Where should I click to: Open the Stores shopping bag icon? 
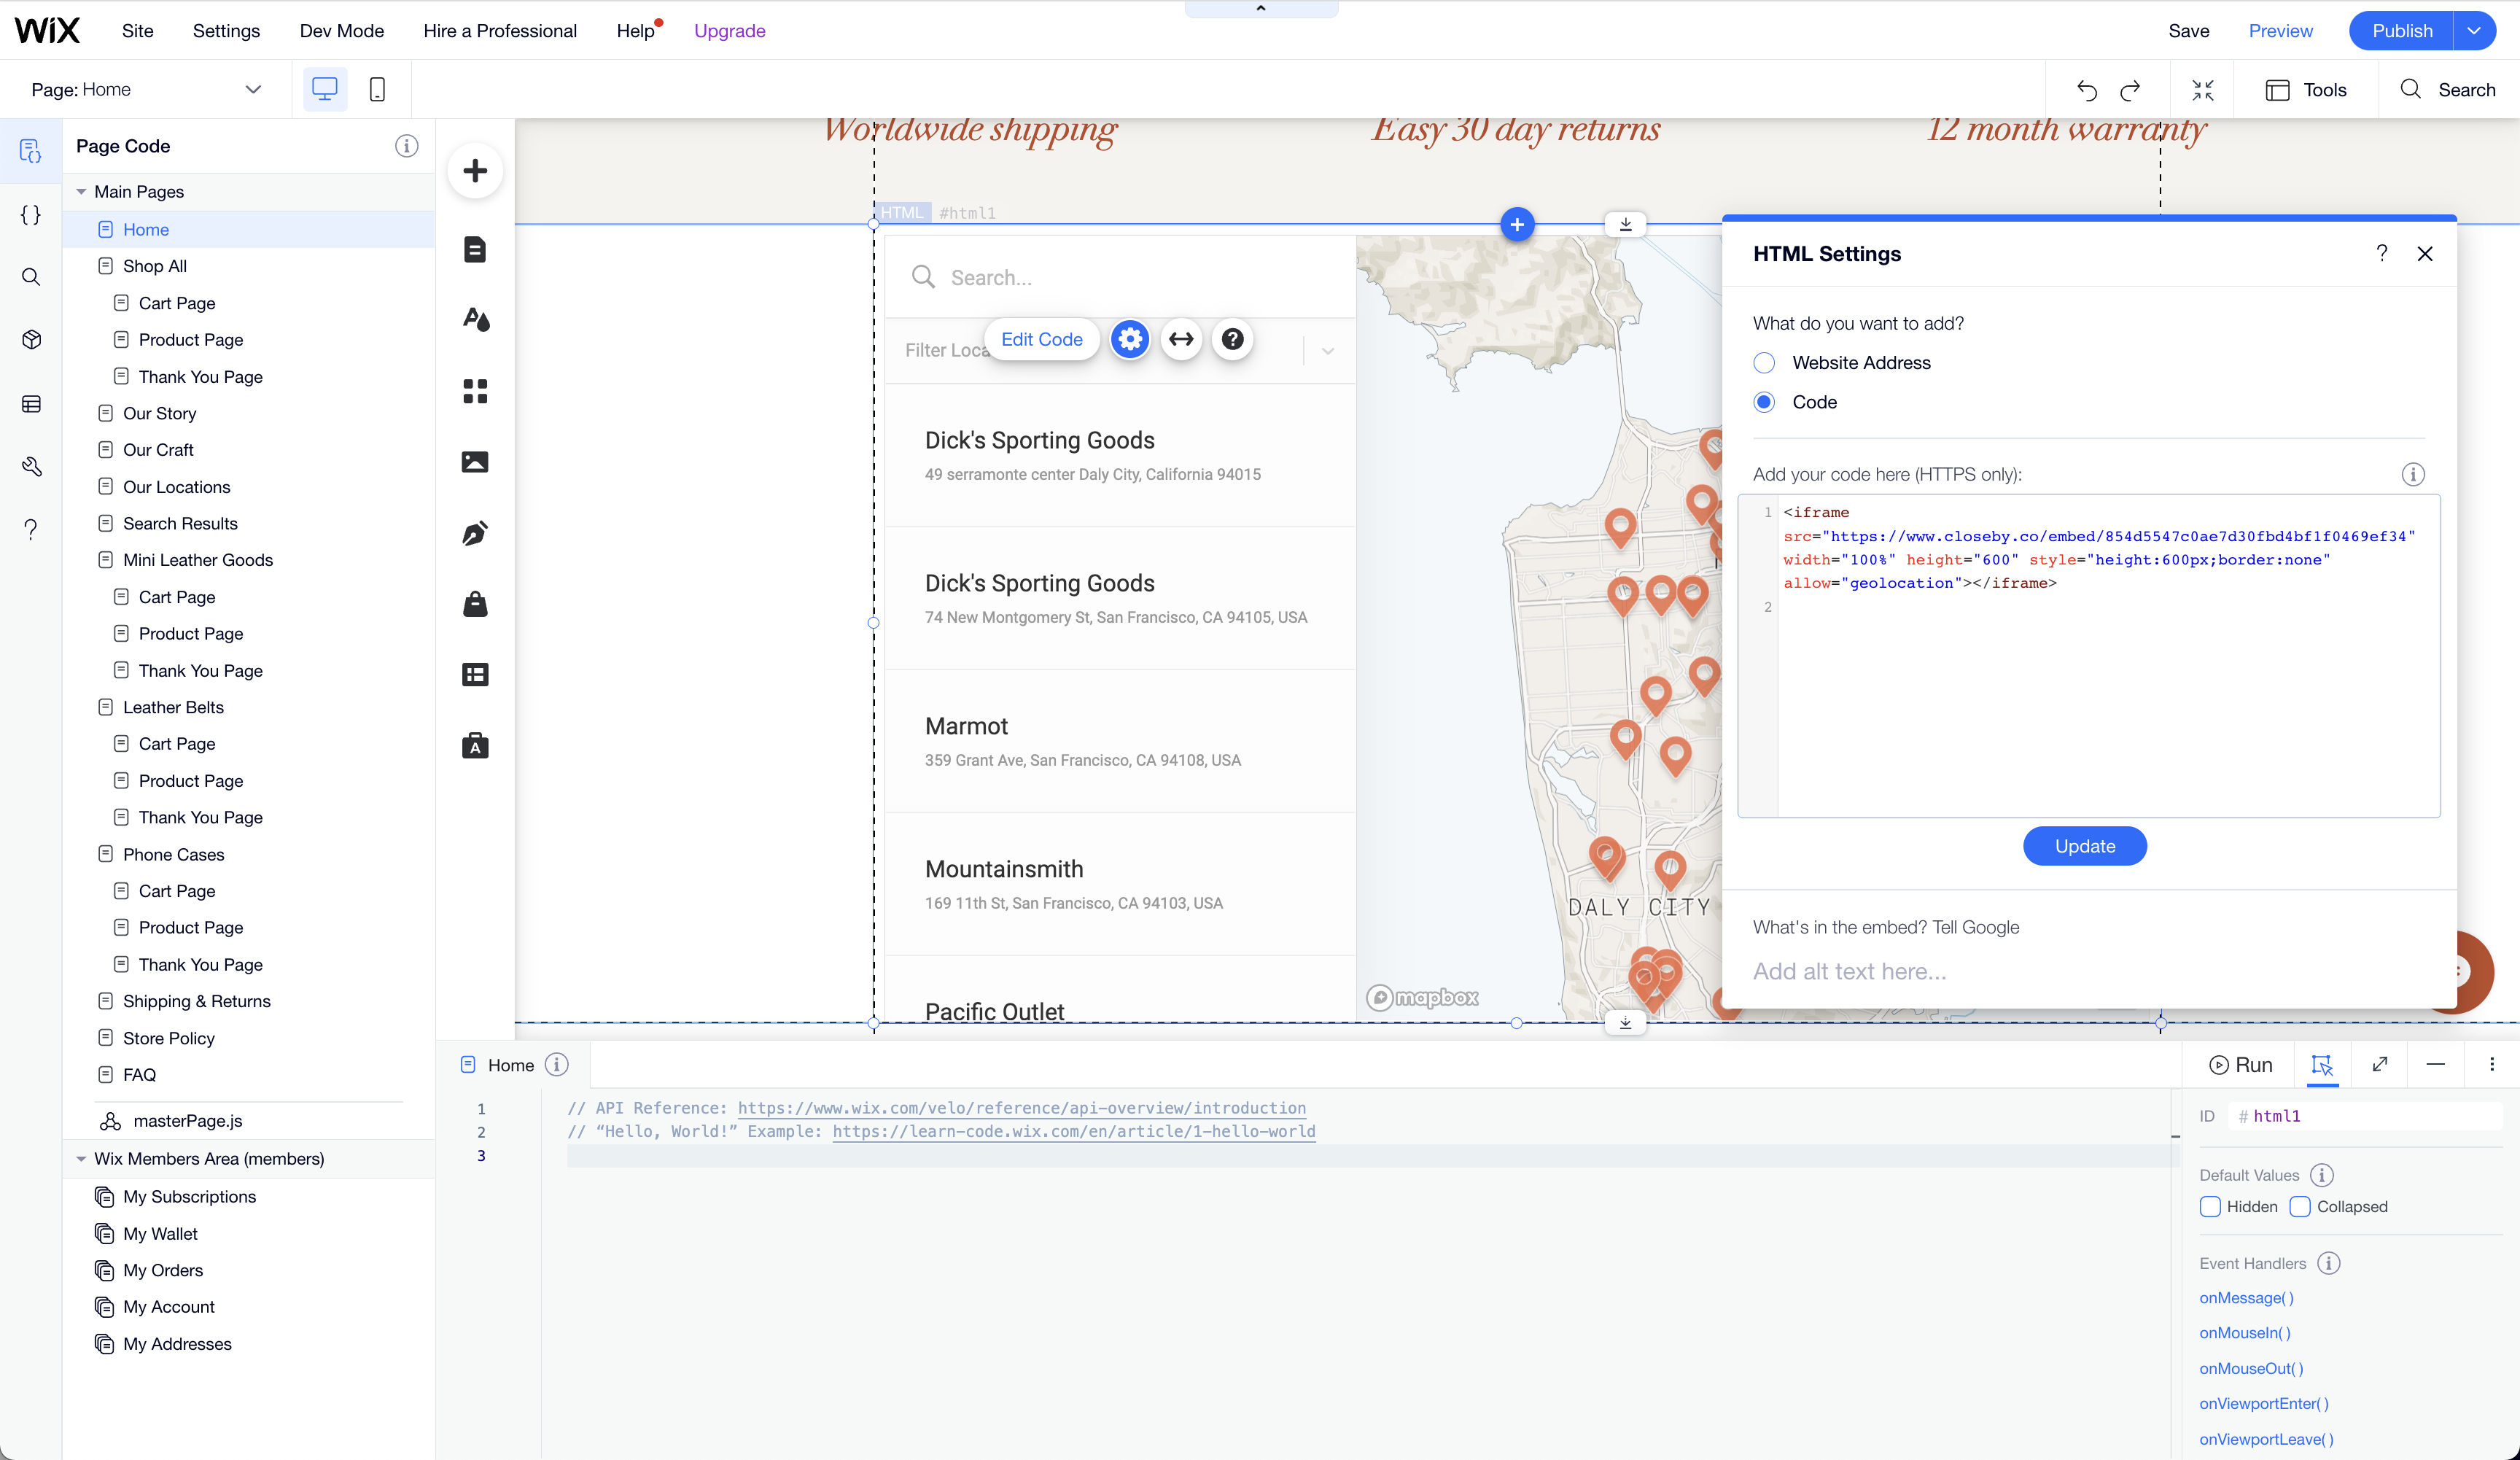(475, 604)
